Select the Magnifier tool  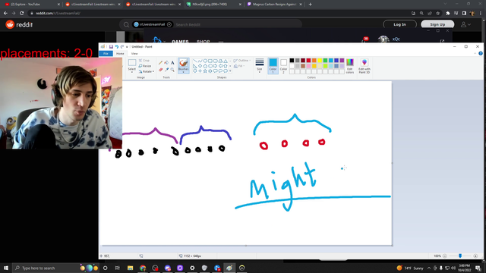click(172, 70)
